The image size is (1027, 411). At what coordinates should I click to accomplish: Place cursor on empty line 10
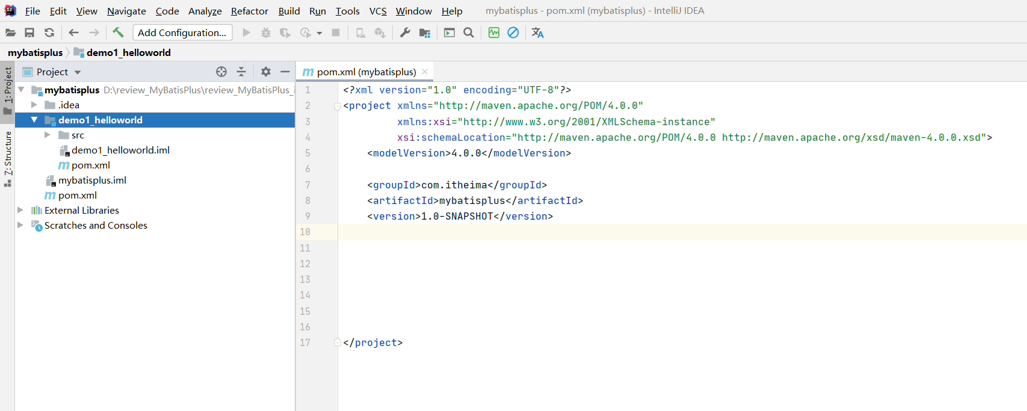pos(682,232)
